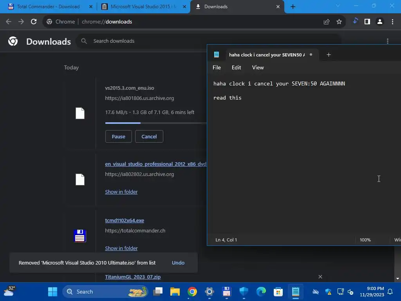Focus the Search downloads field
This screenshot has width=401, height=301.
pyautogui.click(x=208, y=41)
